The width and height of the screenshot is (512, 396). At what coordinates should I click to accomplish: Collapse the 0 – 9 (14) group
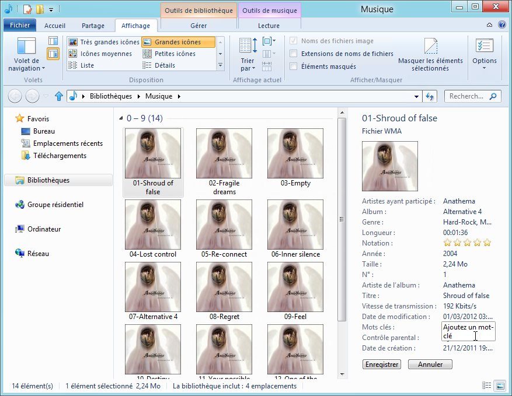tap(121, 118)
